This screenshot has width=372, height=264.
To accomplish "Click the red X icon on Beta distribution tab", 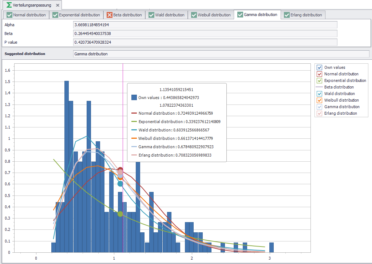I will (x=110, y=15).
